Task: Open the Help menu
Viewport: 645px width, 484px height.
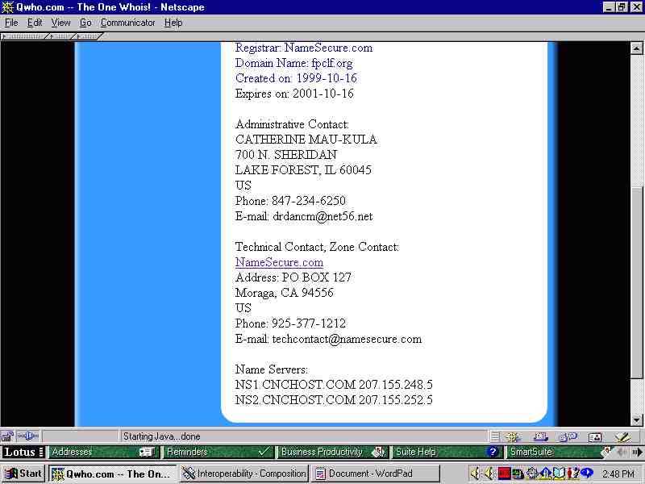Action: (x=173, y=23)
